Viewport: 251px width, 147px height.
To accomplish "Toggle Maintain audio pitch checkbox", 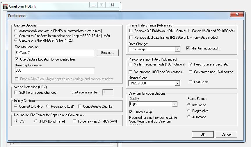I will 188,48.
